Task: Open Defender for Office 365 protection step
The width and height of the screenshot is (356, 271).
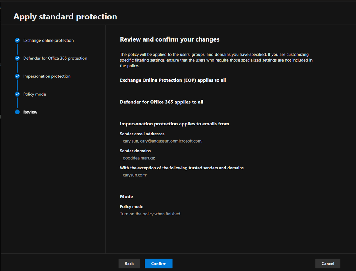Action: coord(55,58)
